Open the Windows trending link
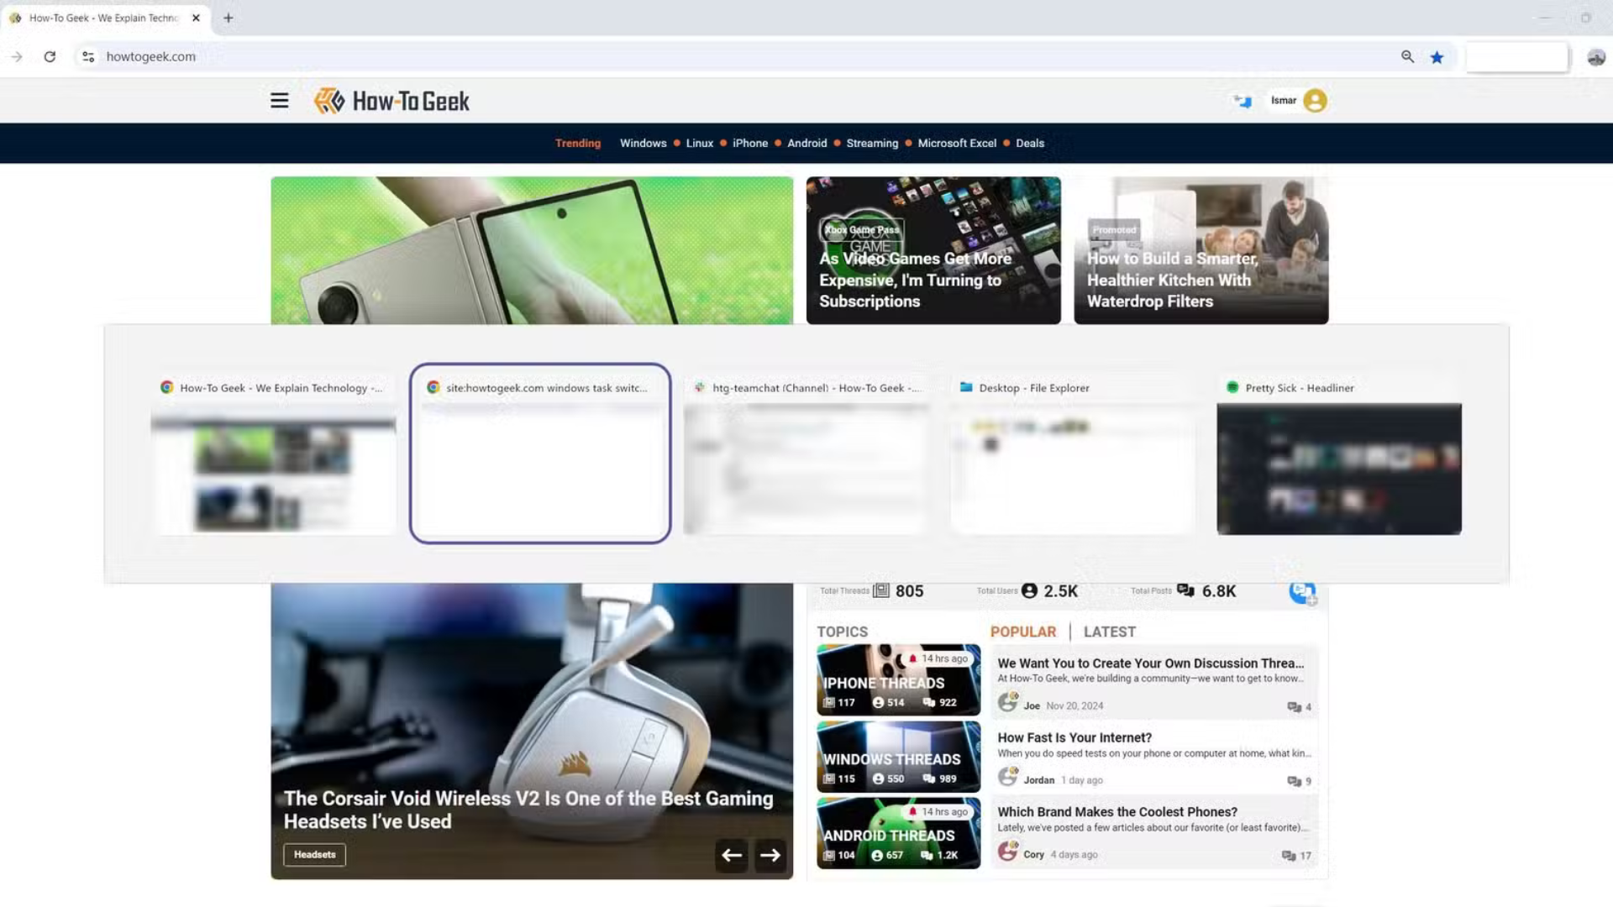The width and height of the screenshot is (1613, 907). pos(643,144)
